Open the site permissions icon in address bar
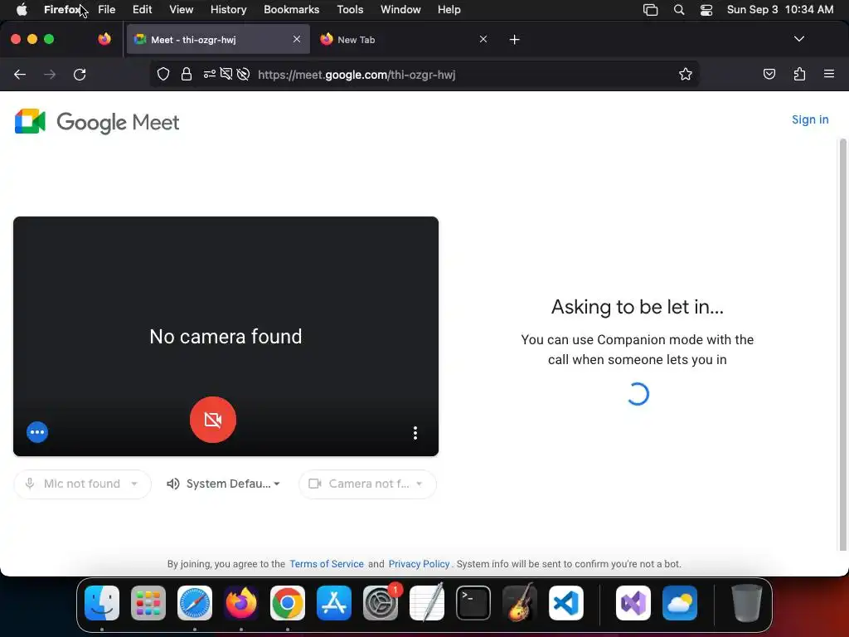 210,74
